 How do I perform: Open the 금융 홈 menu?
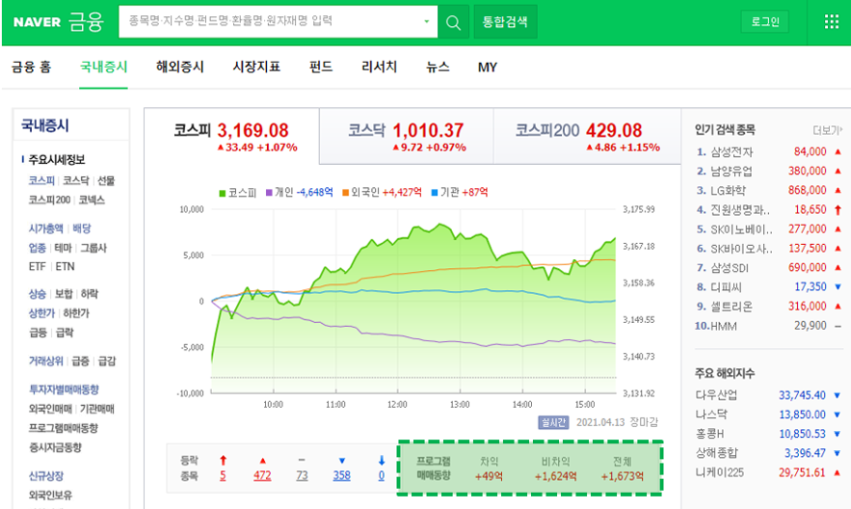point(32,67)
